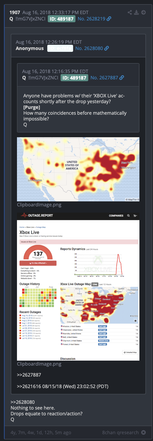The height and width of the screenshot is (441, 153).
Task: Open post number No. 2628219 link
Action: tap(91, 19)
